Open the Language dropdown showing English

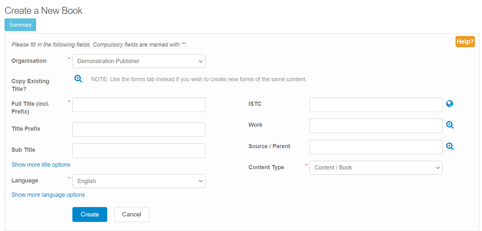tap(139, 181)
